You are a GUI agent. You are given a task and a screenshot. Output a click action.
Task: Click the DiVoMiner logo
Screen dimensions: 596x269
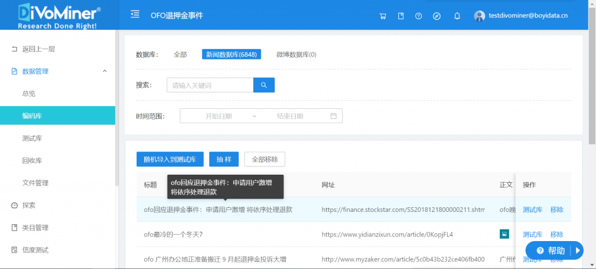click(59, 15)
